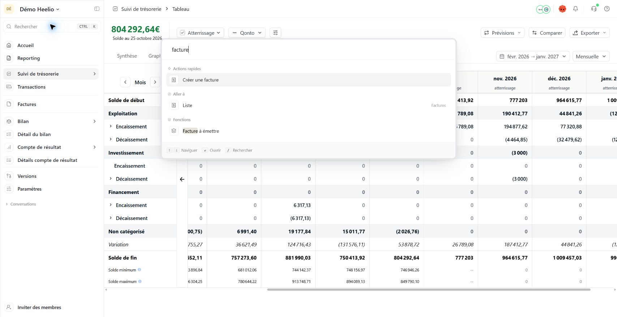Open the Prévisions dropdown
This screenshot has height=317, width=617.
pos(503,33)
